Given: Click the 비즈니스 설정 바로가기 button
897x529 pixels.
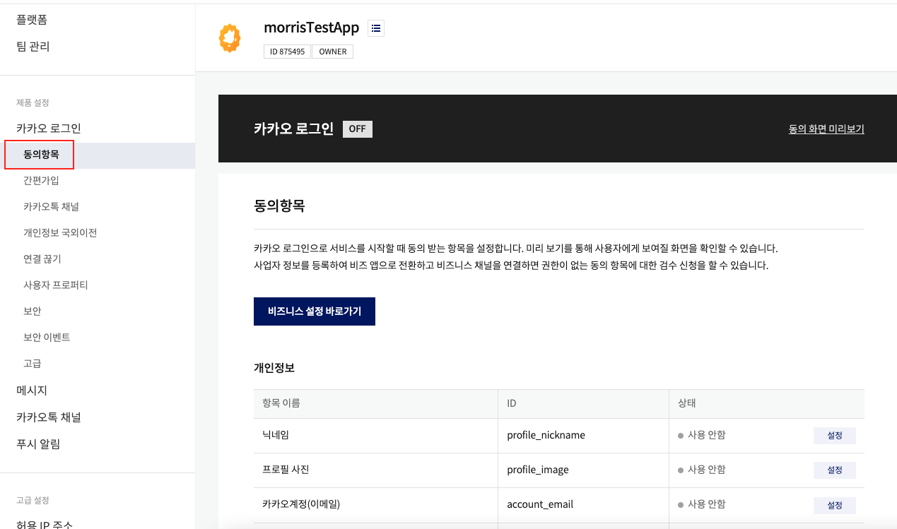Looking at the screenshot, I should pyautogui.click(x=314, y=311).
